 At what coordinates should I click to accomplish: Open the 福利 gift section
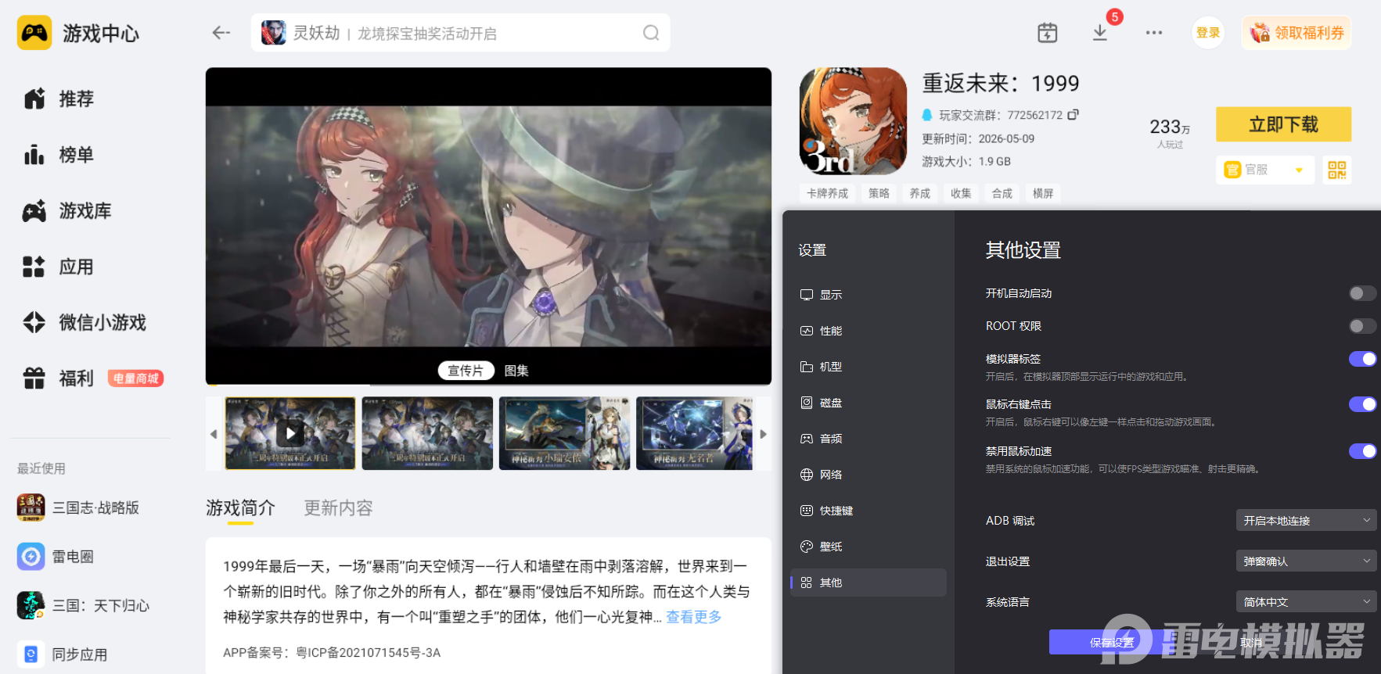point(59,379)
